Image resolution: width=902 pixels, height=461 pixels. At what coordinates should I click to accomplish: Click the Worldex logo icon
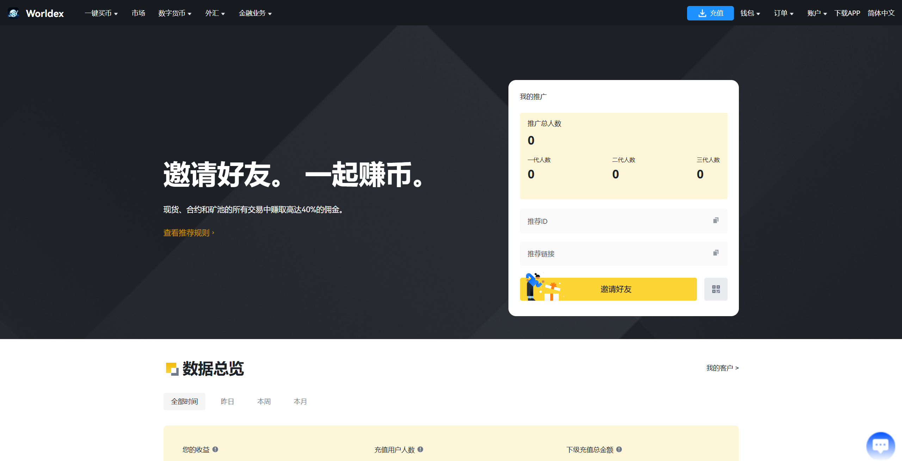coord(13,13)
